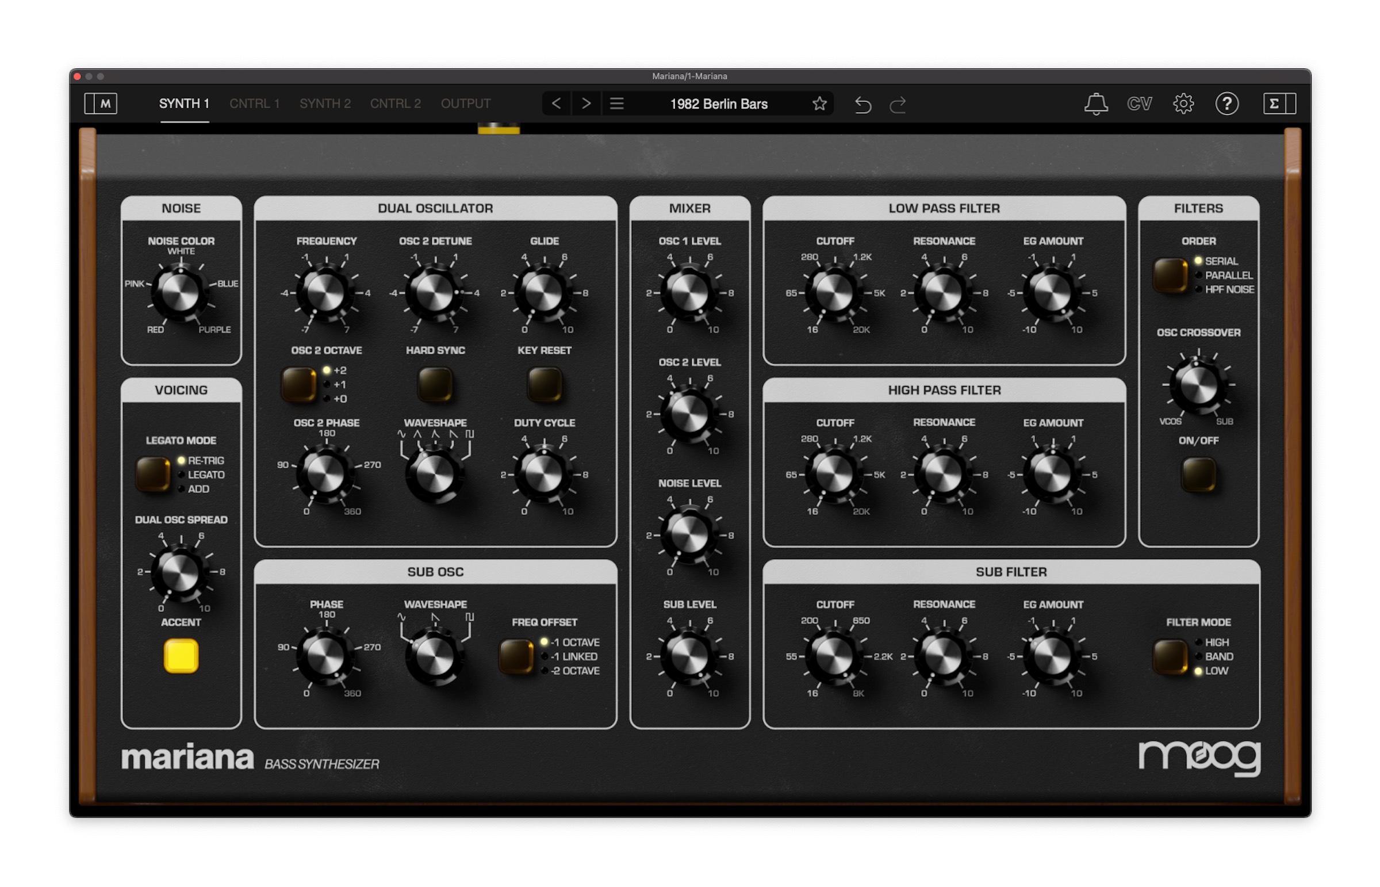Click the Low Pass Cutoff knob

pos(834,293)
